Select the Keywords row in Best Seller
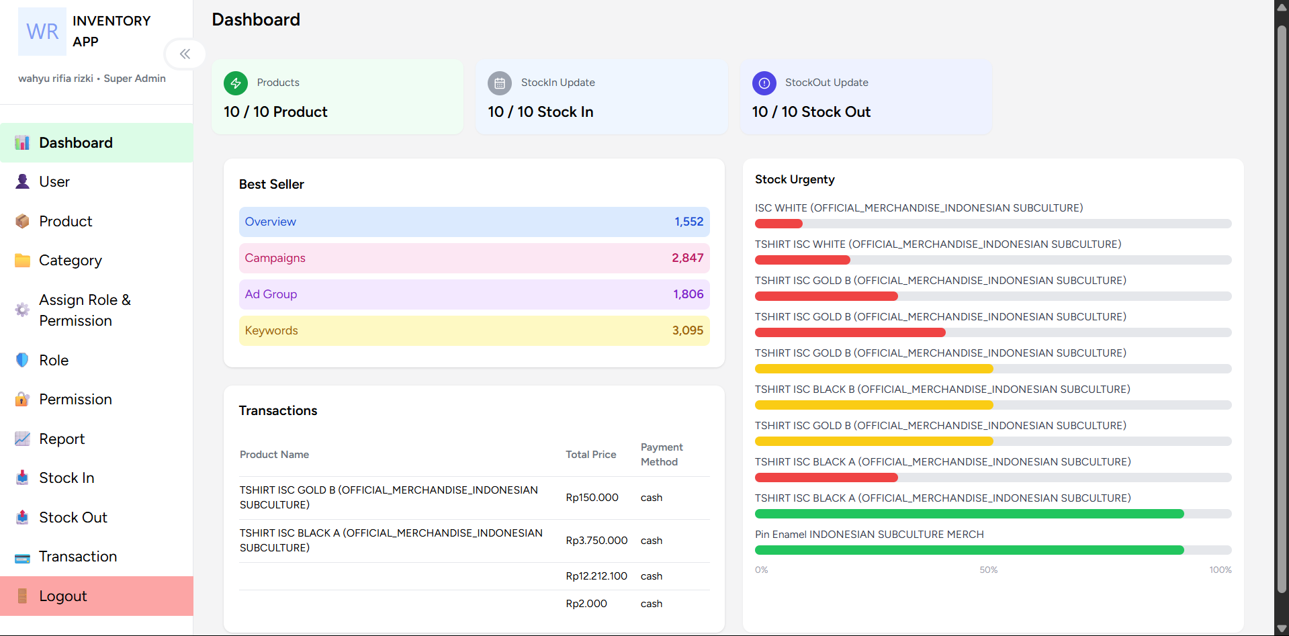Image resolution: width=1289 pixels, height=636 pixels. (x=474, y=330)
